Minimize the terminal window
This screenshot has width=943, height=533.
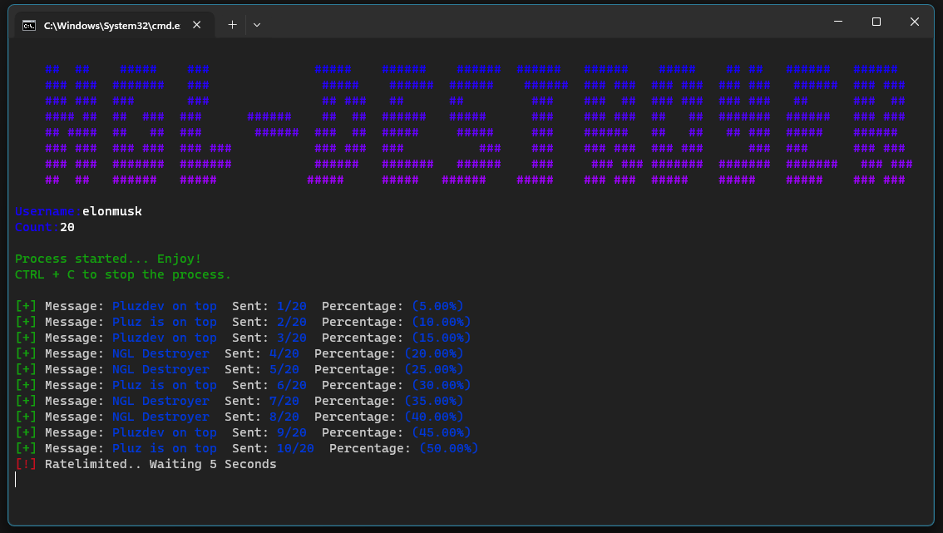click(x=837, y=22)
